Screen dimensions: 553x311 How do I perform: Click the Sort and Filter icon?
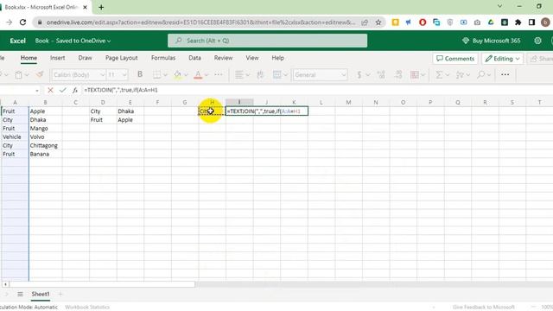click(x=460, y=75)
